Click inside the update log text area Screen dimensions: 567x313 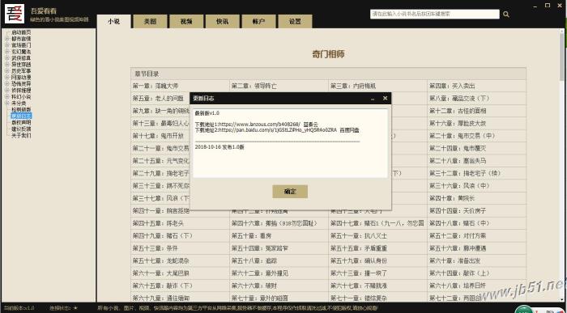(x=290, y=143)
